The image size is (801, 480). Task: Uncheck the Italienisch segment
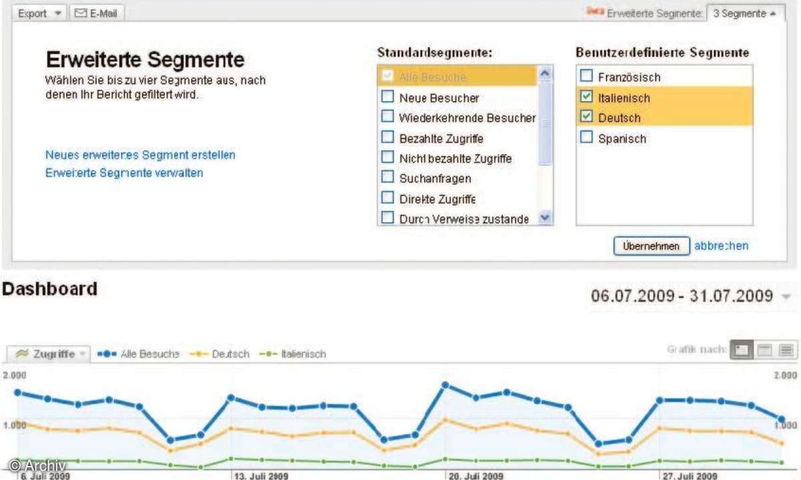pos(586,97)
